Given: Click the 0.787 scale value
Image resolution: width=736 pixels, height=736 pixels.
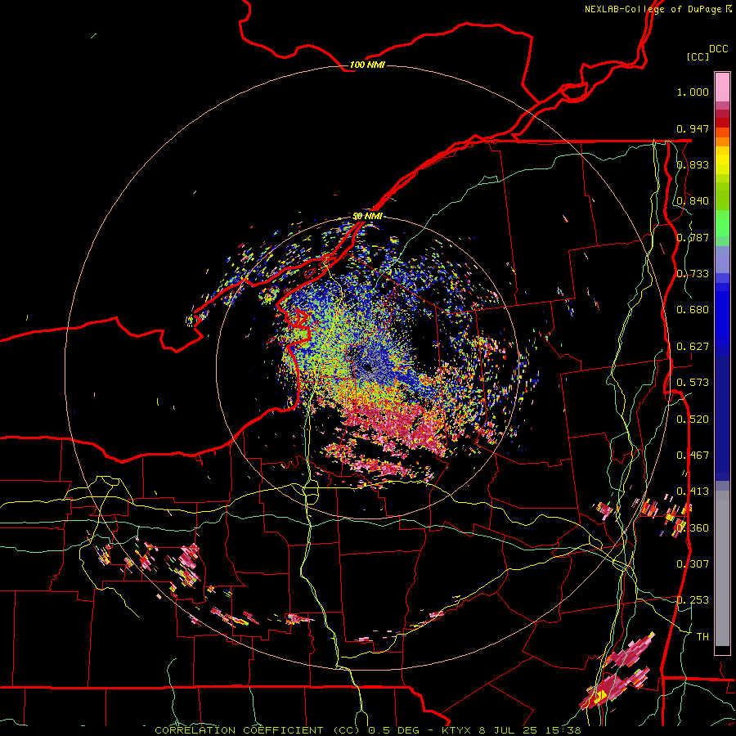Looking at the screenshot, I should (x=693, y=237).
